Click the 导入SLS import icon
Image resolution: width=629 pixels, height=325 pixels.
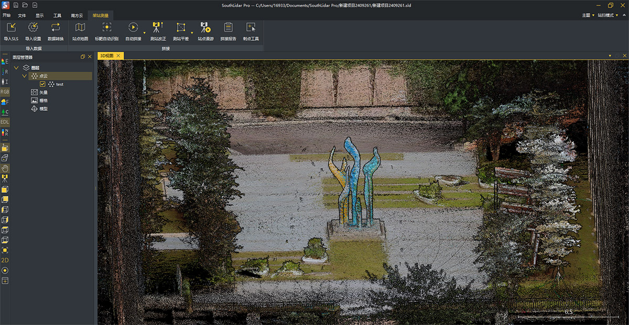(11, 28)
